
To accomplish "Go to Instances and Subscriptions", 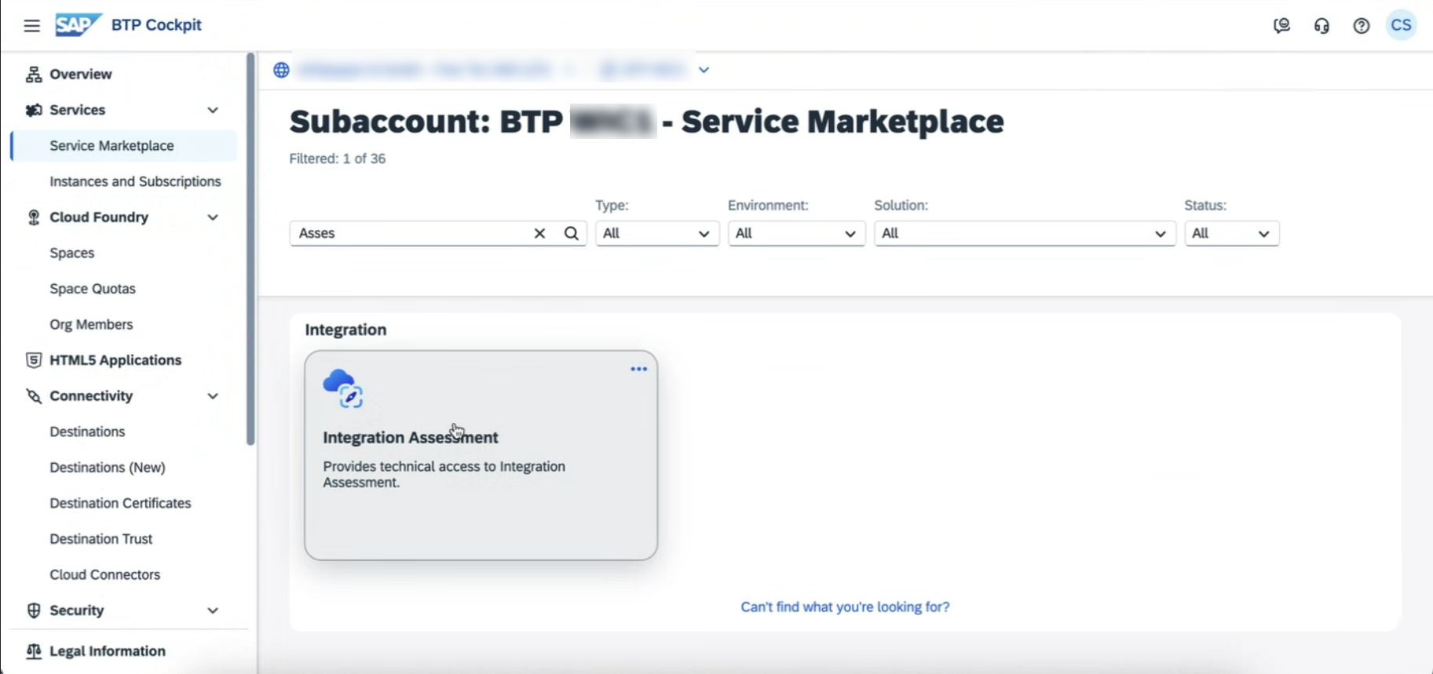I will [x=135, y=181].
